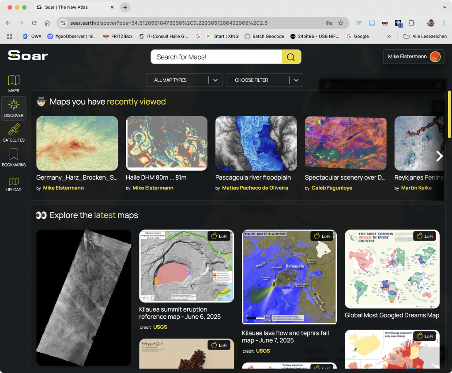The height and width of the screenshot is (373, 452).
Task: Open grayscale satellite strip image
Action: pos(83,298)
